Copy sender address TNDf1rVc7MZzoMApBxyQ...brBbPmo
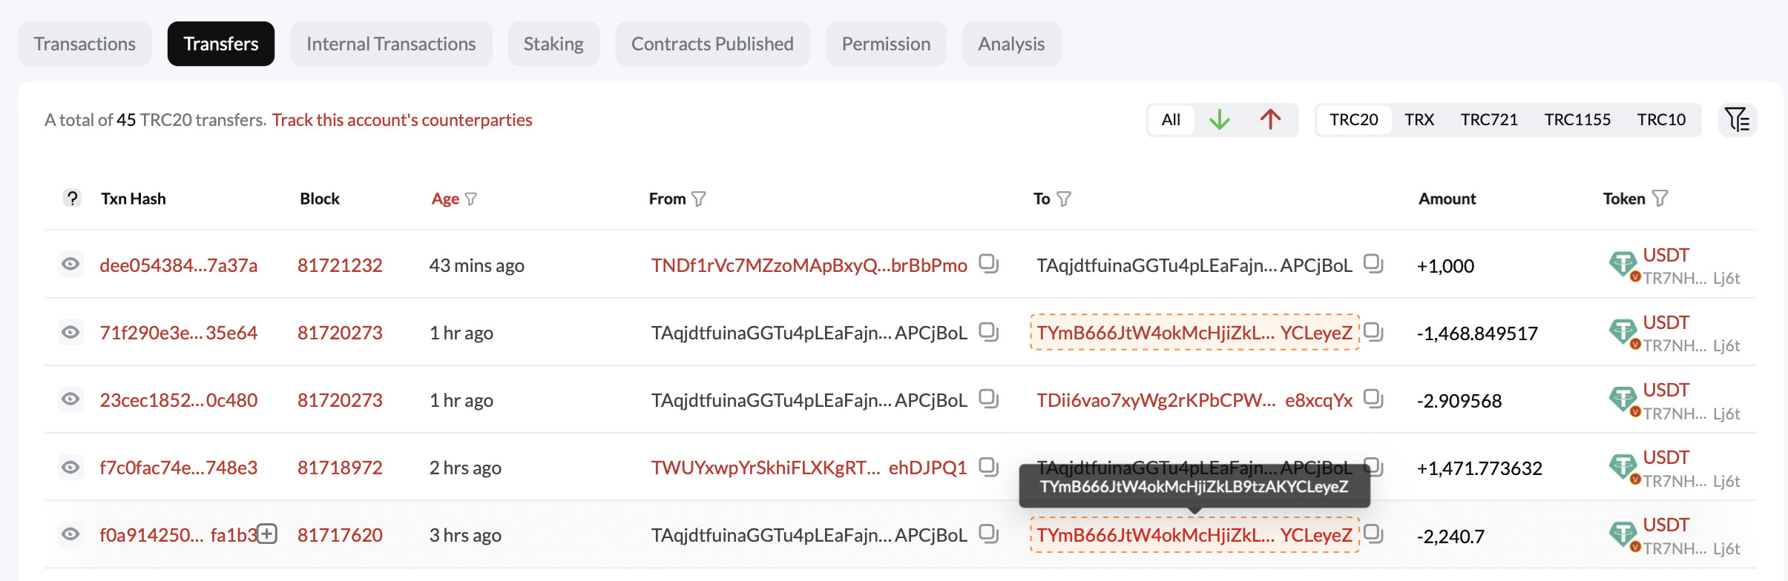This screenshot has width=1788, height=581. coord(988,264)
